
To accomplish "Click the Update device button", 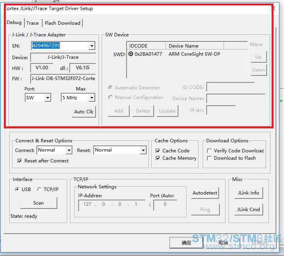I will click(167, 111).
